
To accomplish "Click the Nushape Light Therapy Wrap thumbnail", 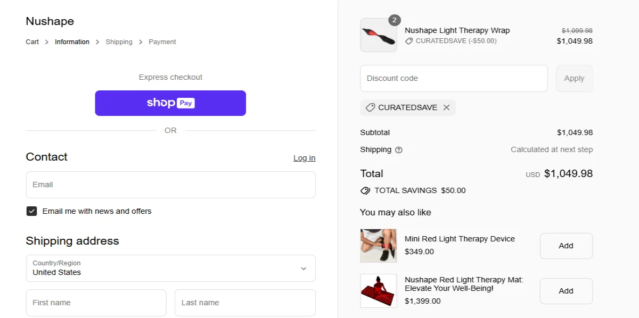I will [x=378, y=35].
